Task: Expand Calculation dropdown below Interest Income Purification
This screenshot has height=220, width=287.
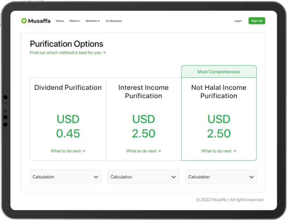Action: (143, 177)
